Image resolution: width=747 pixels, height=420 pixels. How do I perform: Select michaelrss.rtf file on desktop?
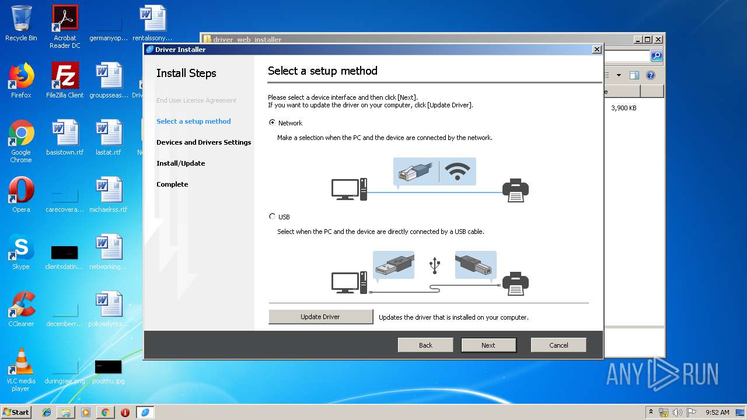109,195
